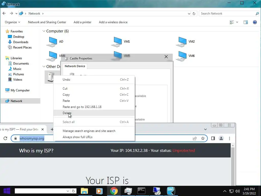Select Manage search engines and site search

[x=94, y=131]
